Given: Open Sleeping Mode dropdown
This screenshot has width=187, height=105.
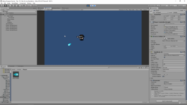Looking at the screenshot, I should 174,69.
